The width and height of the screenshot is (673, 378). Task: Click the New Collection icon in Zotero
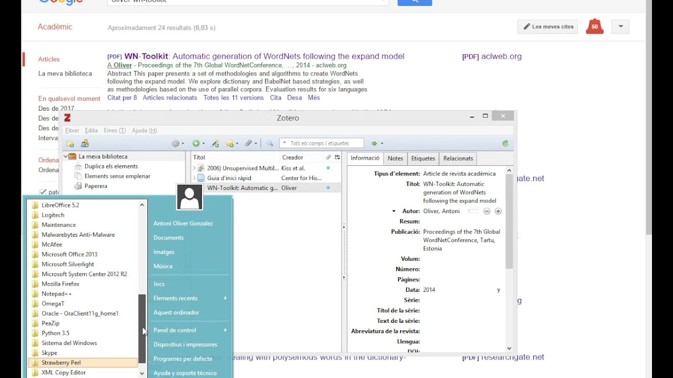[70, 143]
